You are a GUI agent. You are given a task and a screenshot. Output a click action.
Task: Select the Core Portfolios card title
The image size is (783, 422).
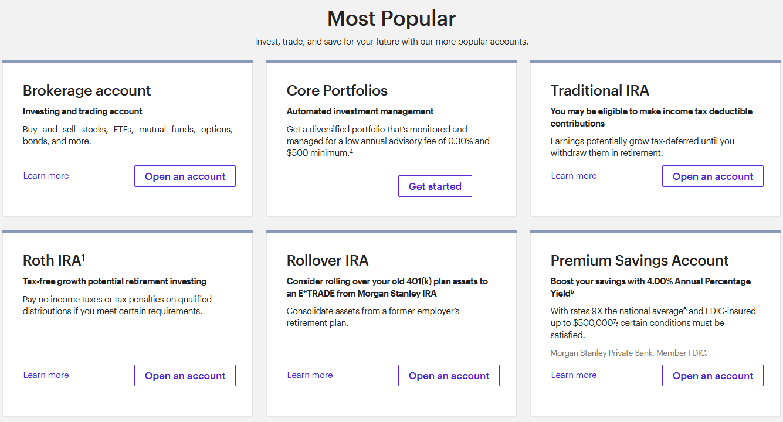[337, 91]
